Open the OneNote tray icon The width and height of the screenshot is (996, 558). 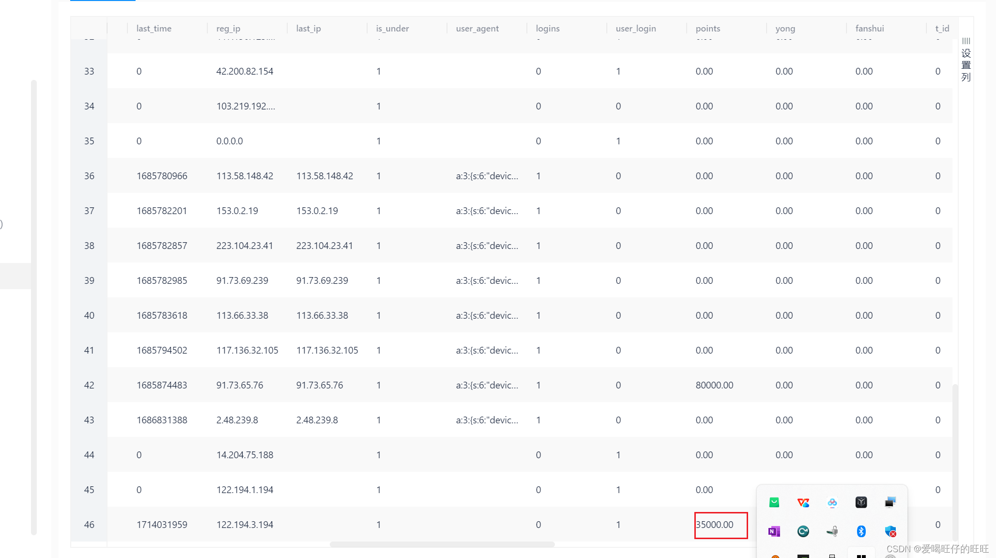pyautogui.click(x=774, y=531)
